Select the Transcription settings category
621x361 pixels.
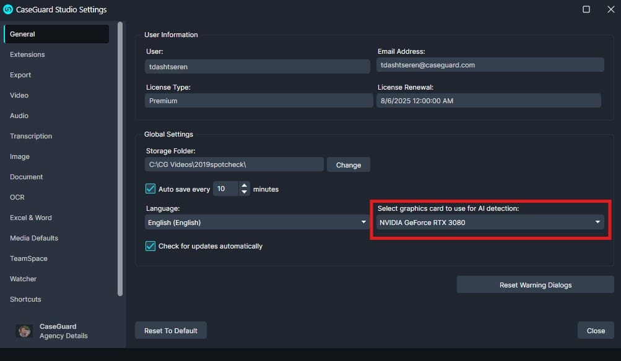[x=31, y=136]
